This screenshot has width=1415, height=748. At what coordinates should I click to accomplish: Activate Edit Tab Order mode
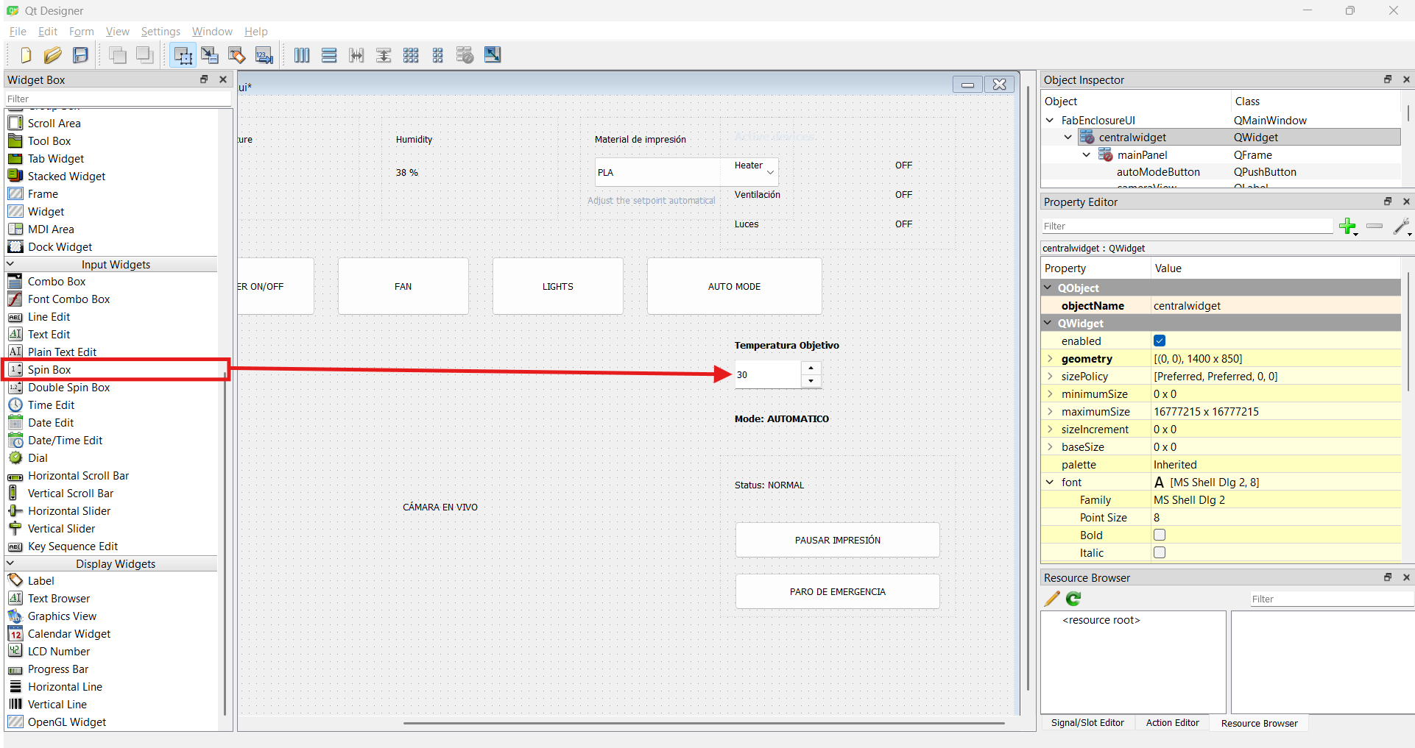264,55
